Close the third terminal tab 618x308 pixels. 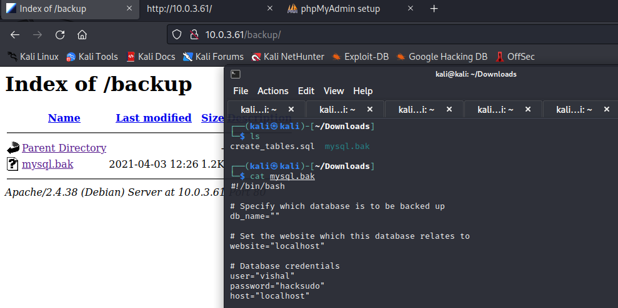click(449, 109)
